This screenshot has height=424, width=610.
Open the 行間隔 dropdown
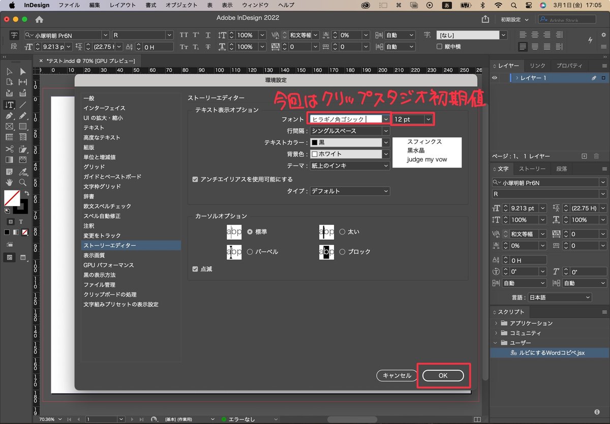tap(385, 131)
